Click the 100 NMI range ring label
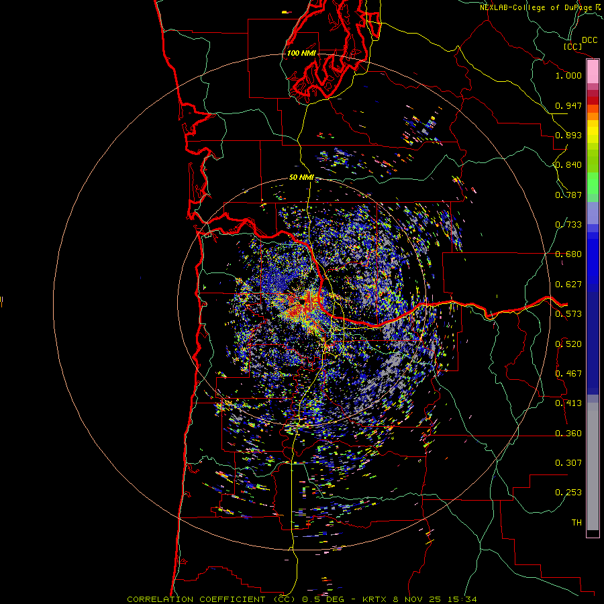 [301, 53]
